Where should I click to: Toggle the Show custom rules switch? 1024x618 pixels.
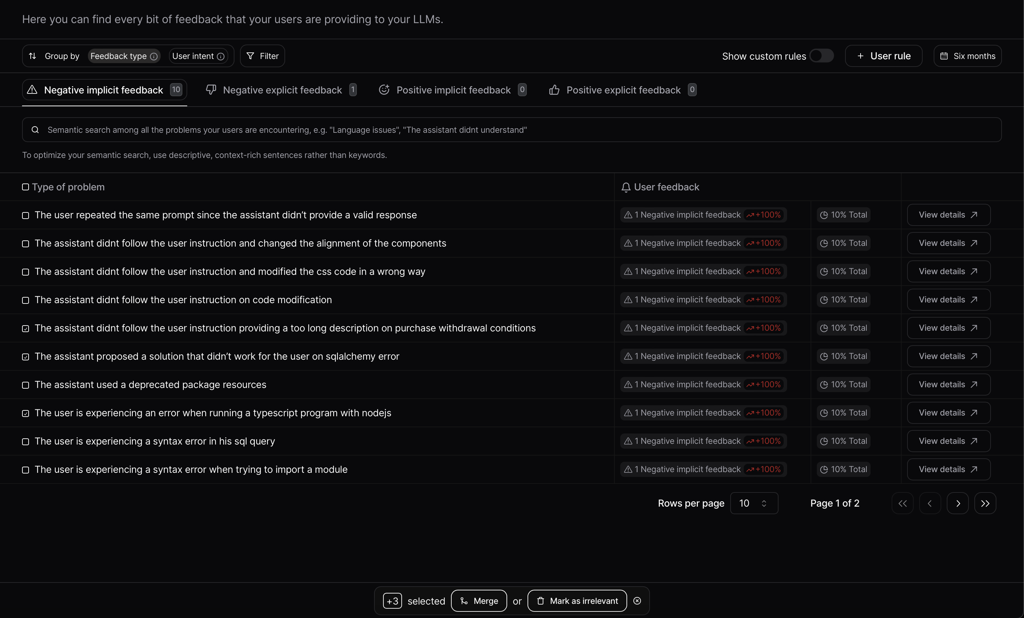(x=821, y=56)
